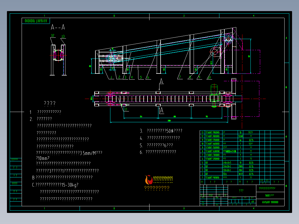Click quantity 66 in parts list row 11
Image resolution: width=299 pixels, height=224 pixels.
(240, 140)
